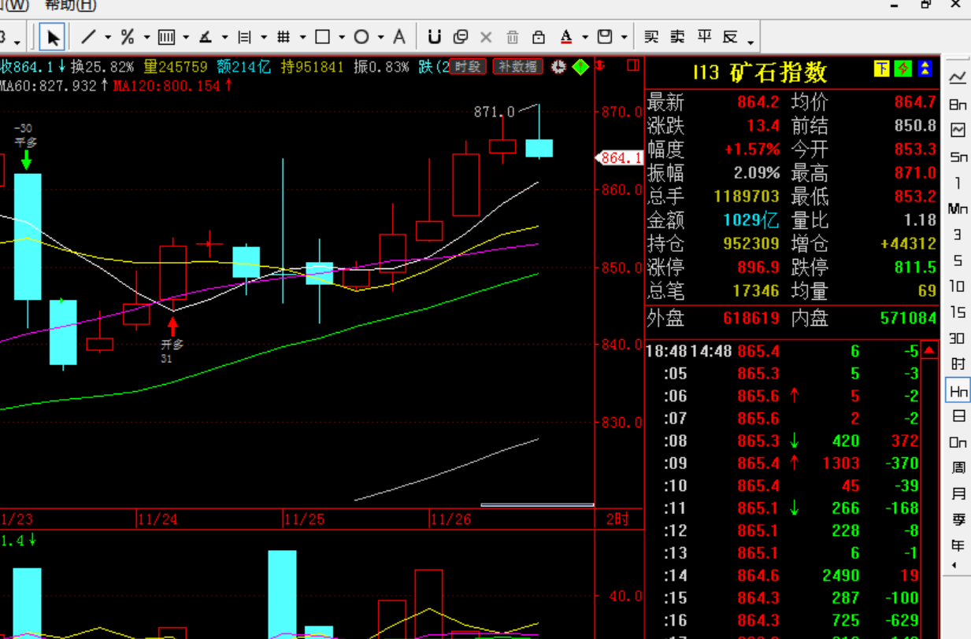Click the 864.1 current price marker on axis
This screenshot has width=971, height=639.
pos(619,158)
